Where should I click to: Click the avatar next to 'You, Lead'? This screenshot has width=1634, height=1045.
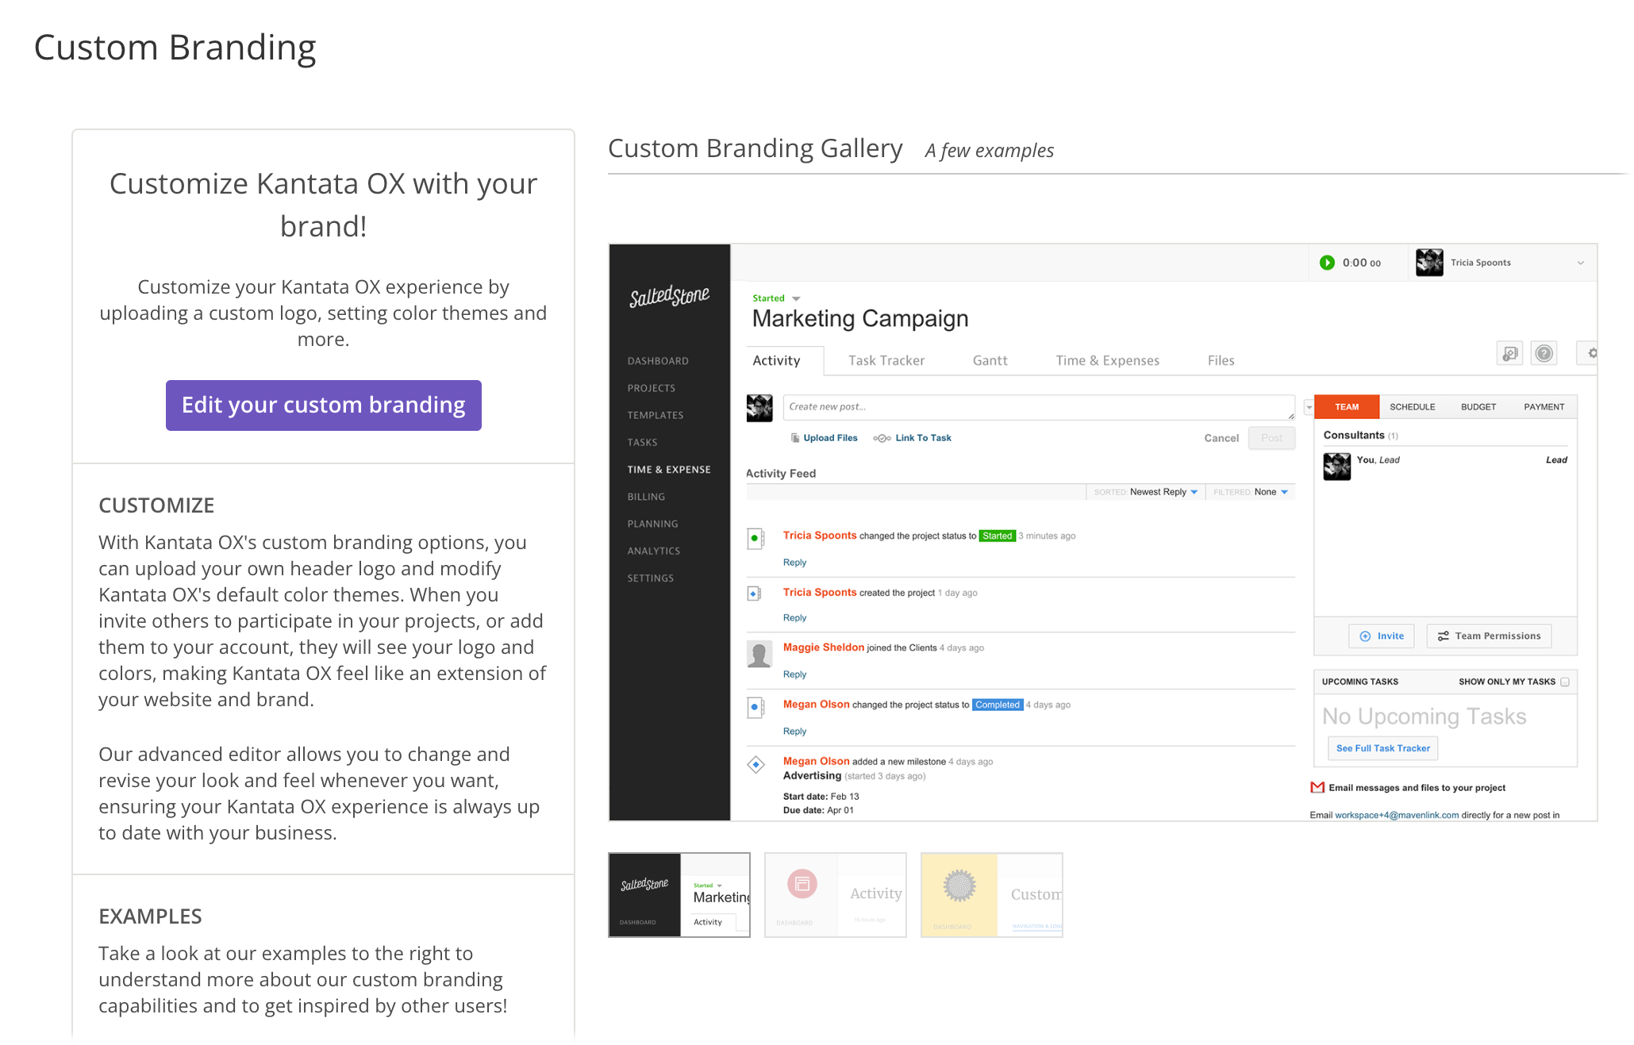click(1336, 466)
